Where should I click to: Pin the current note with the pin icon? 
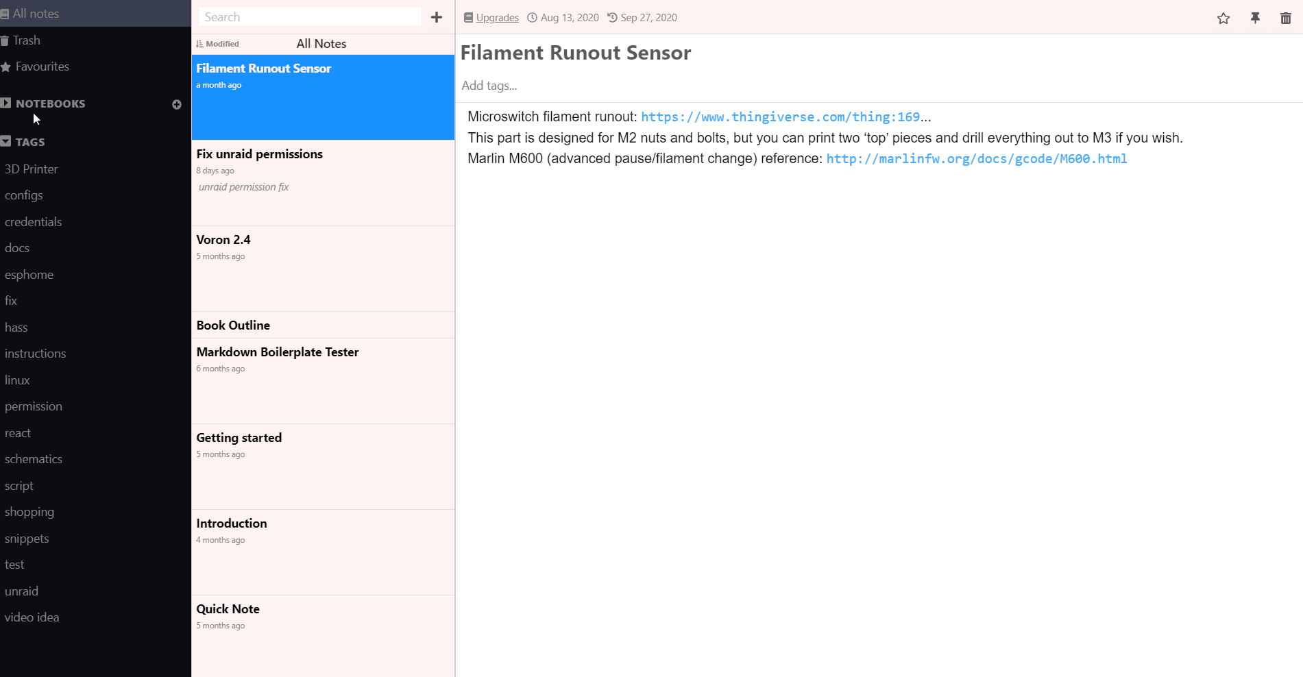point(1255,18)
